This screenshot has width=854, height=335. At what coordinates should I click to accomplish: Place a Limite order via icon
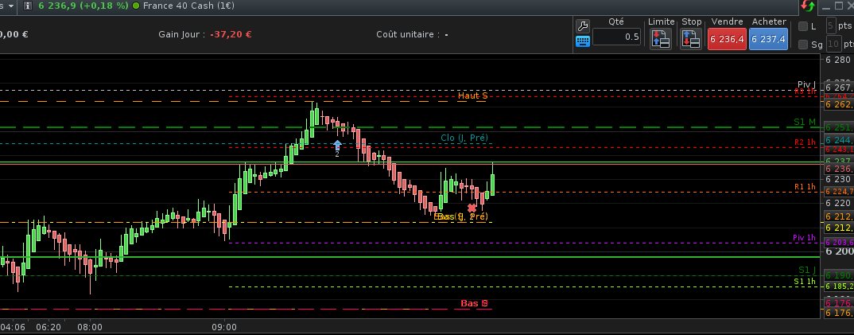click(661, 39)
